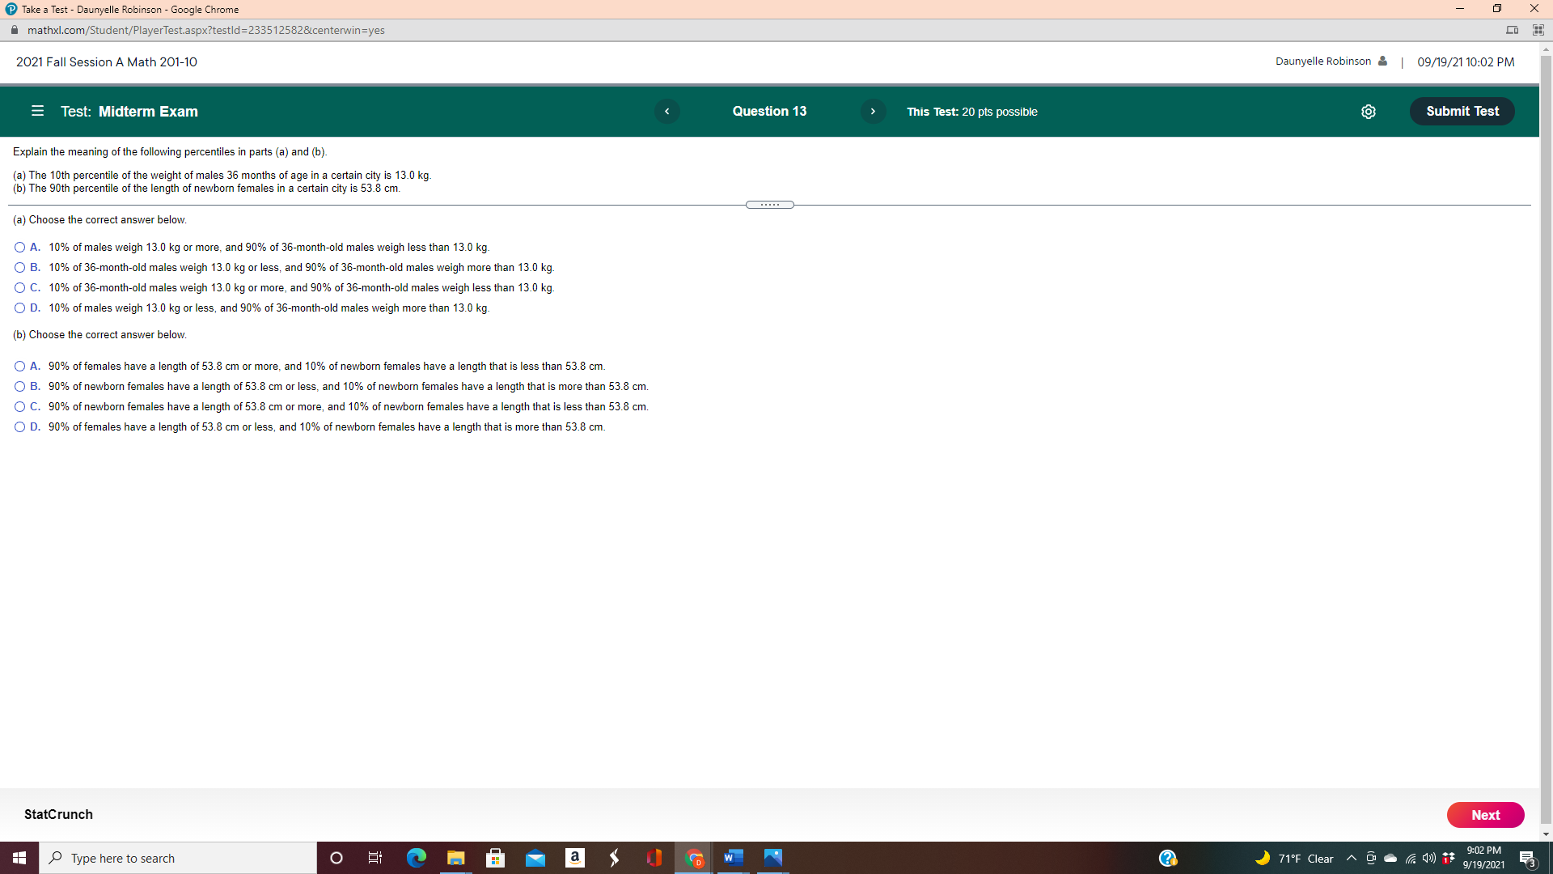1553x874 pixels.
Task: View site security via the address bar lock
Action: pos(14,30)
